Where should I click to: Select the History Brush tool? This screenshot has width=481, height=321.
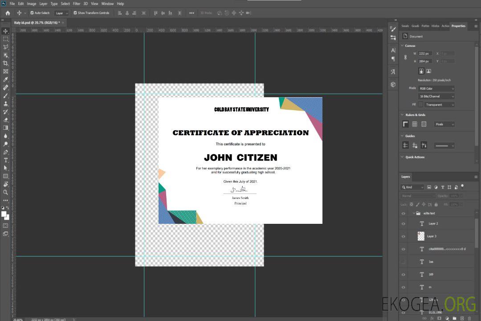coord(5,112)
